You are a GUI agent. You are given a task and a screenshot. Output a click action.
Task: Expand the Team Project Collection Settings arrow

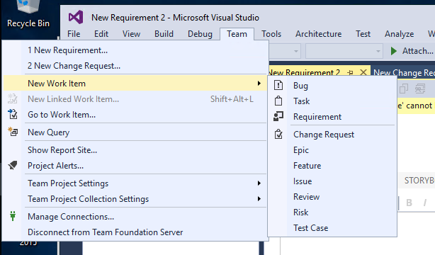(x=259, y=198)
